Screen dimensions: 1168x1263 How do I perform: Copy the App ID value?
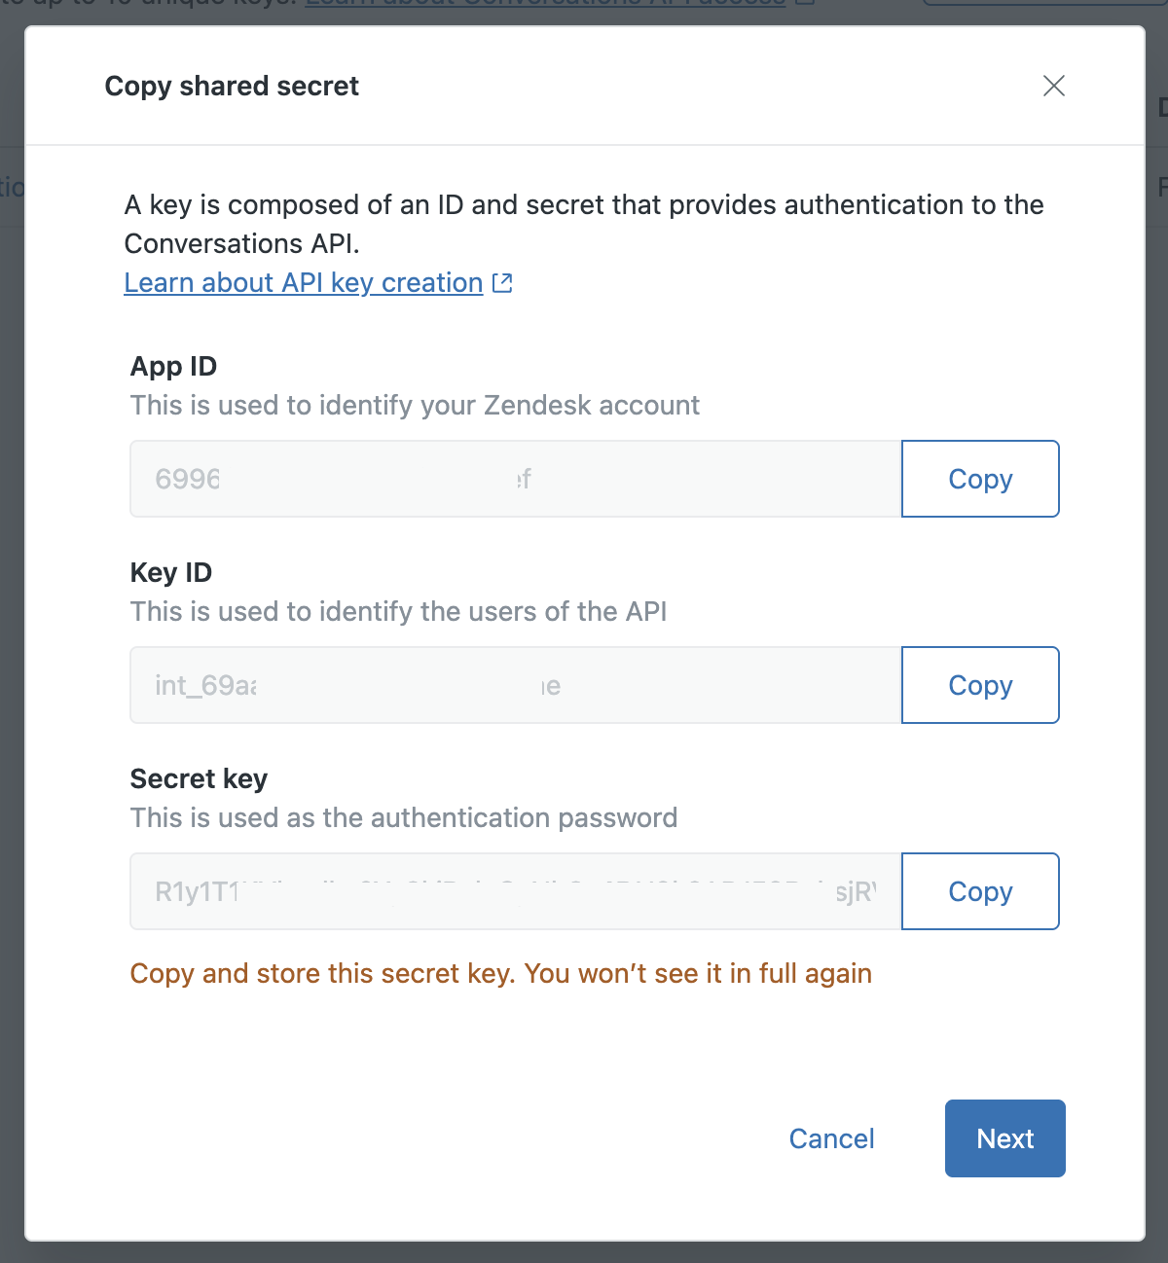(979, 478)
